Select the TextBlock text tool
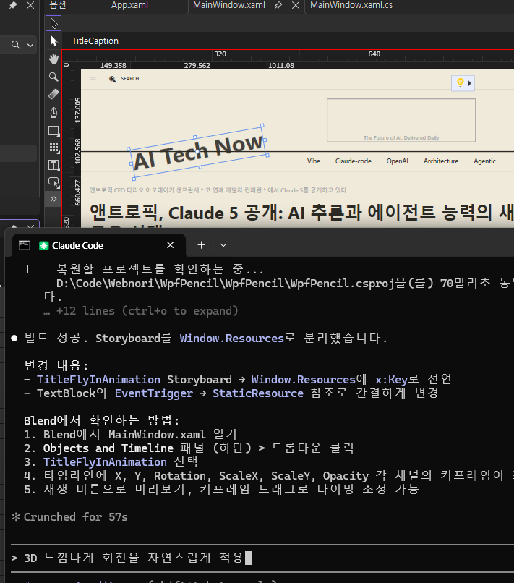This screenshot has width=514, height=583. pos(53,165)
